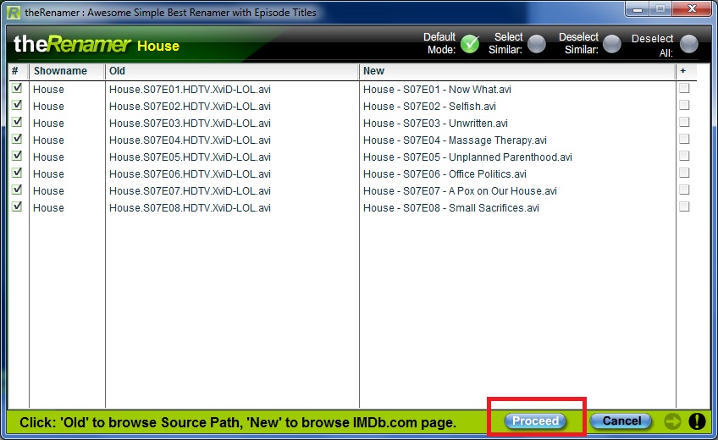Close theRenamer window
This screenshot has width=718, height=440.
click(692, 8)
